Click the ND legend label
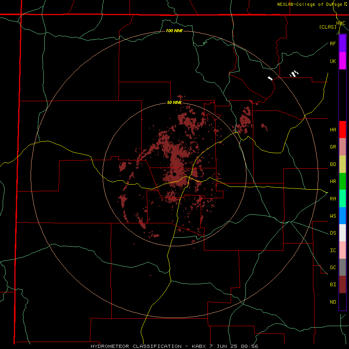349x349 pixels. tap(333, 302)
